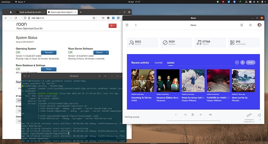This screenshot has width=268, height=144.
Task: Start playback with the Roon play button
Action: (x=193, y=115)
